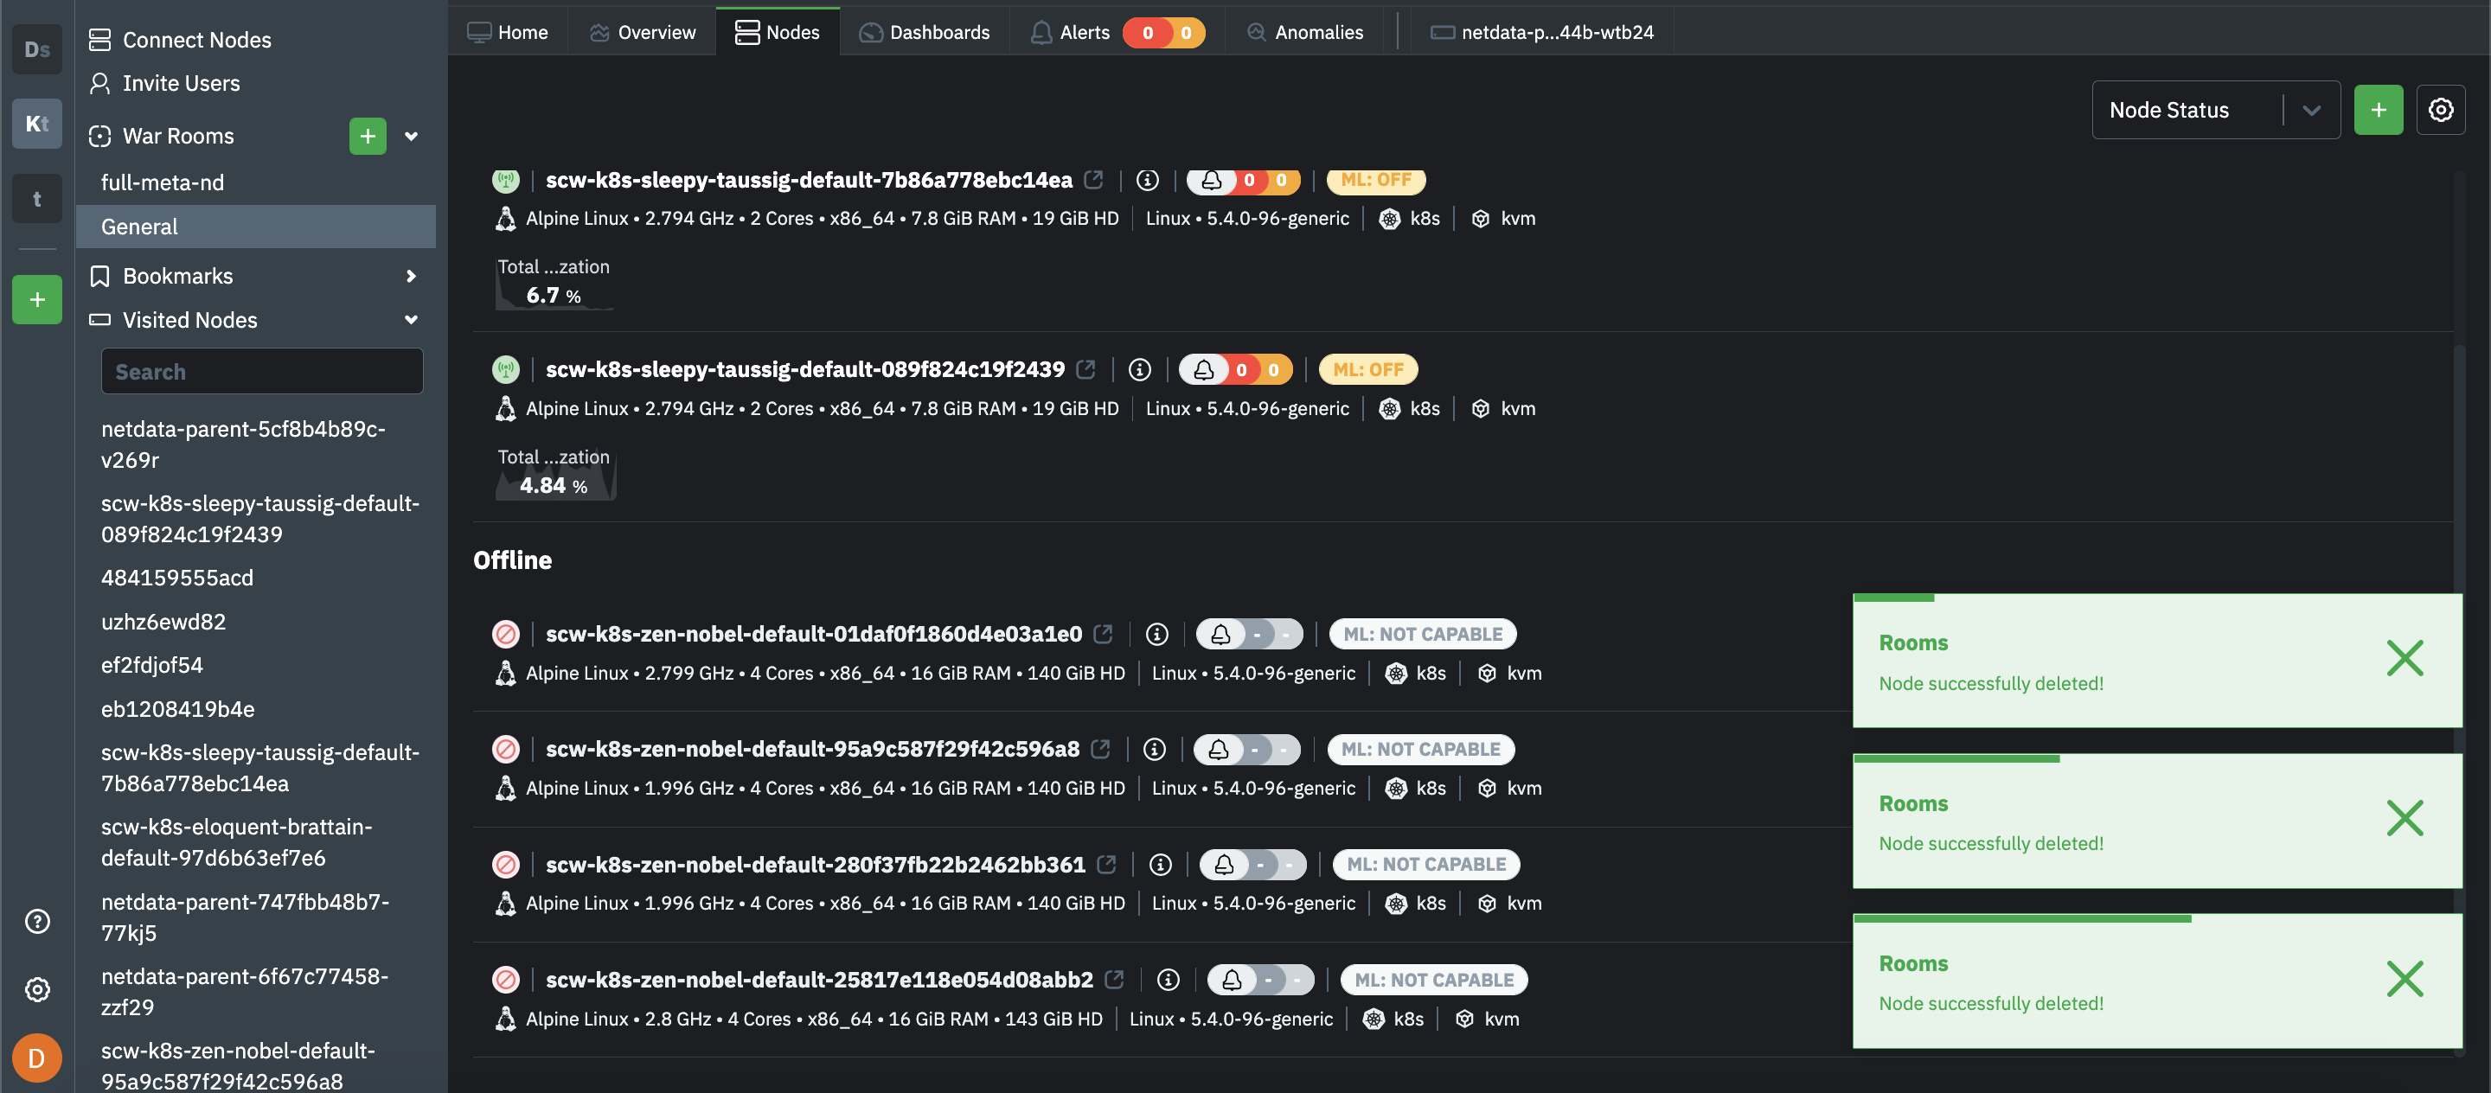Click the Kt space icon

[36, 124]
